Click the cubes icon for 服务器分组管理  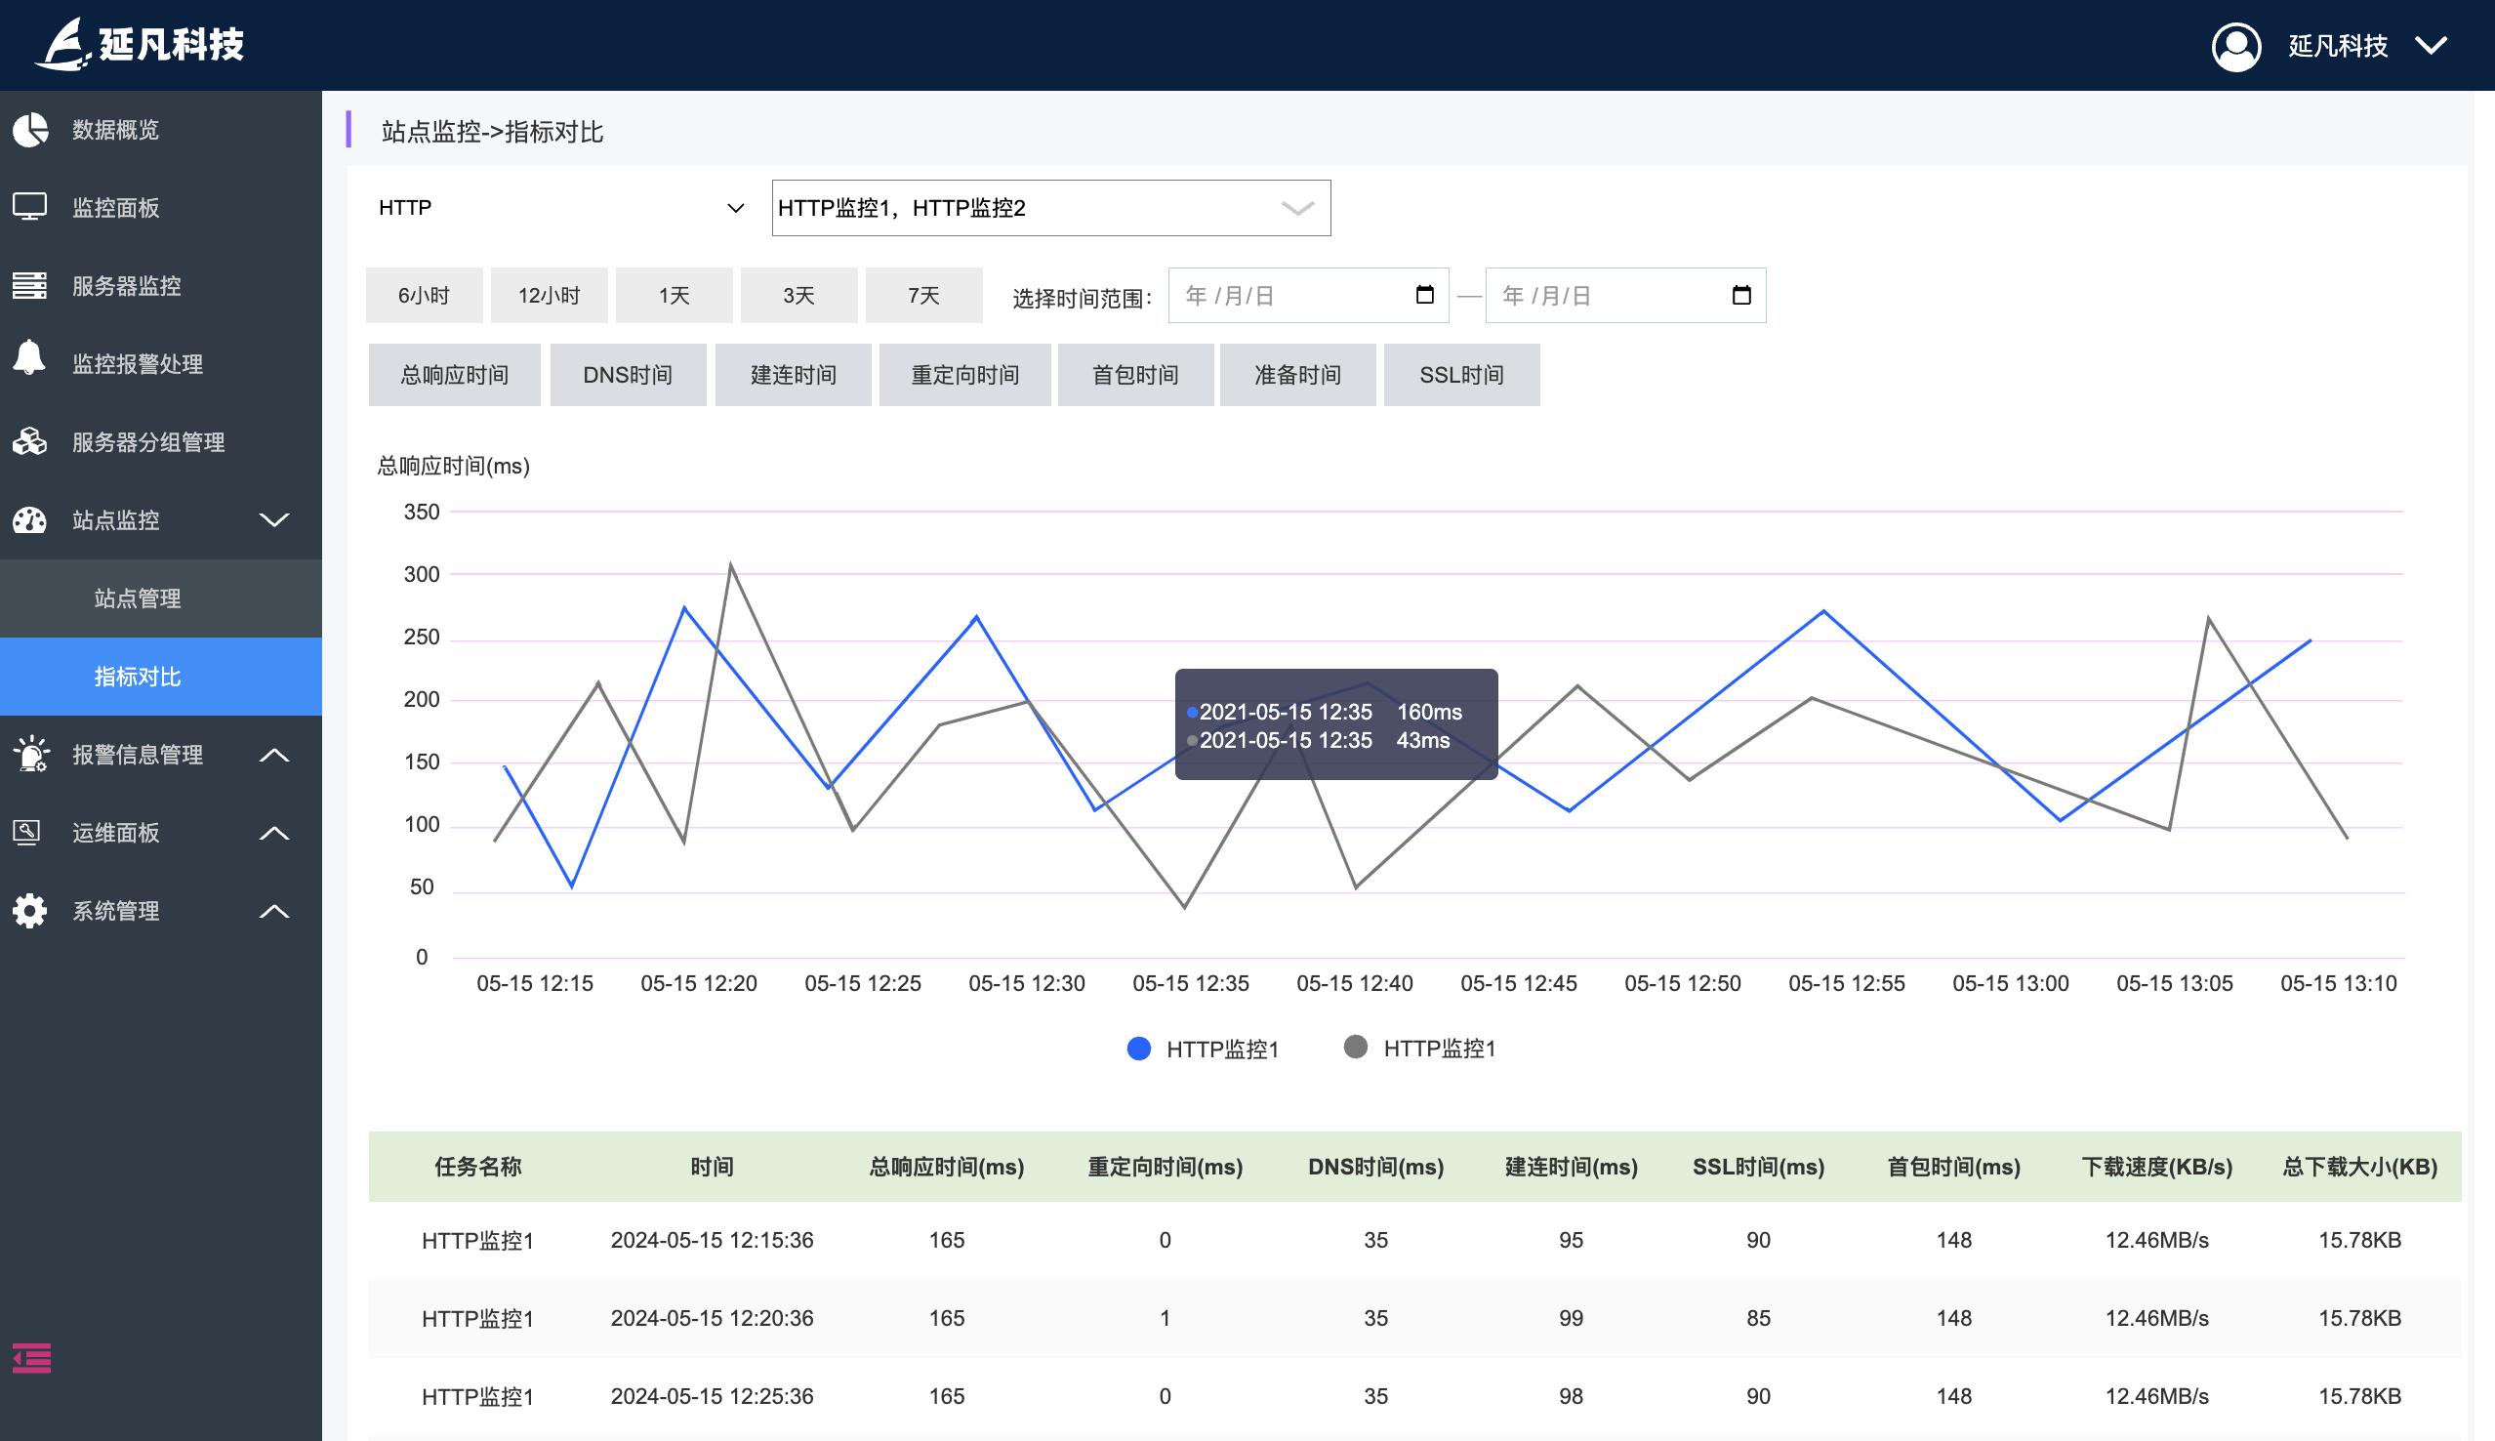[x=29, y=441]
